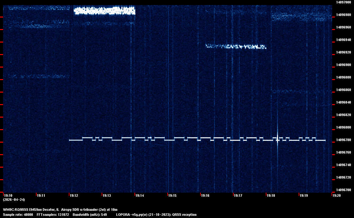Select the 19:13 time label
354x218 pixels.
[107, 195]
